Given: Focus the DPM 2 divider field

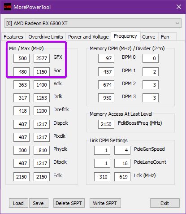Looking at the screenshot, I should click(151, 85).
